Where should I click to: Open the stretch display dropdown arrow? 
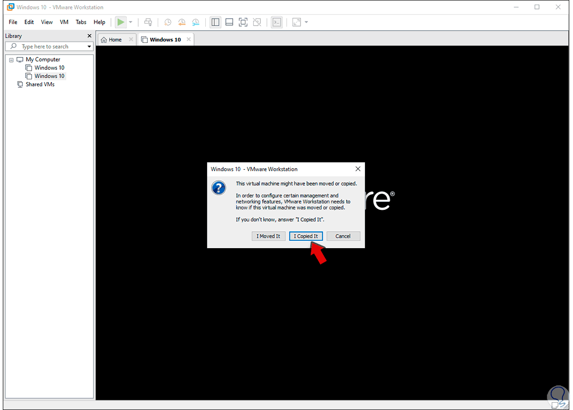point(306,22)
